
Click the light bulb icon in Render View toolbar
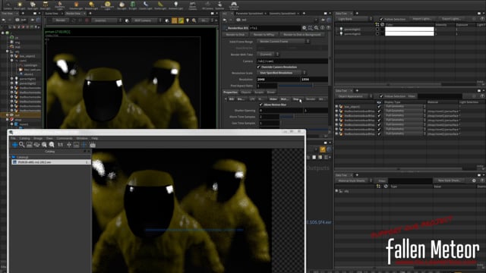(188, 20)
